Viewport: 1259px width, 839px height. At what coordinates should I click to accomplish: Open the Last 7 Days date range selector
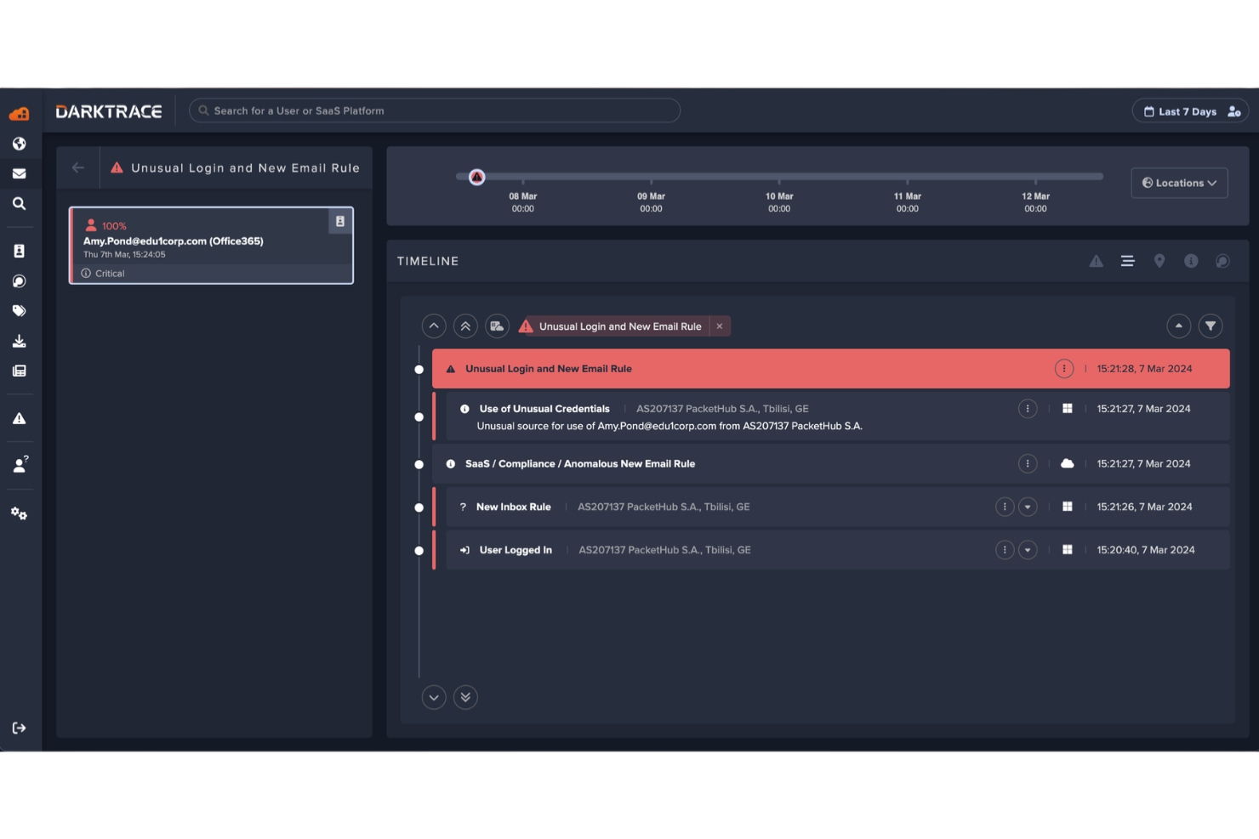point(1180,111)
